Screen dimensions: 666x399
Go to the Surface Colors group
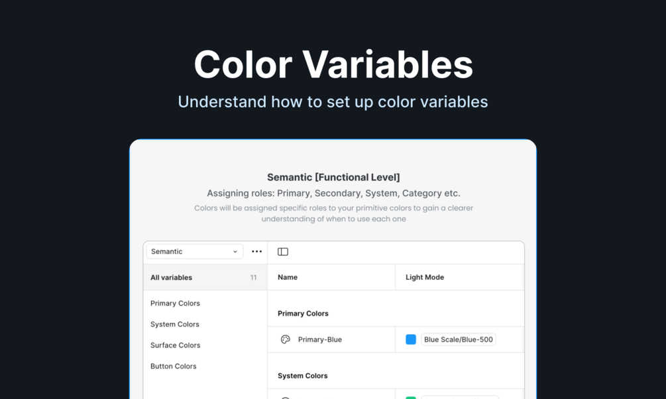[175, 345]
